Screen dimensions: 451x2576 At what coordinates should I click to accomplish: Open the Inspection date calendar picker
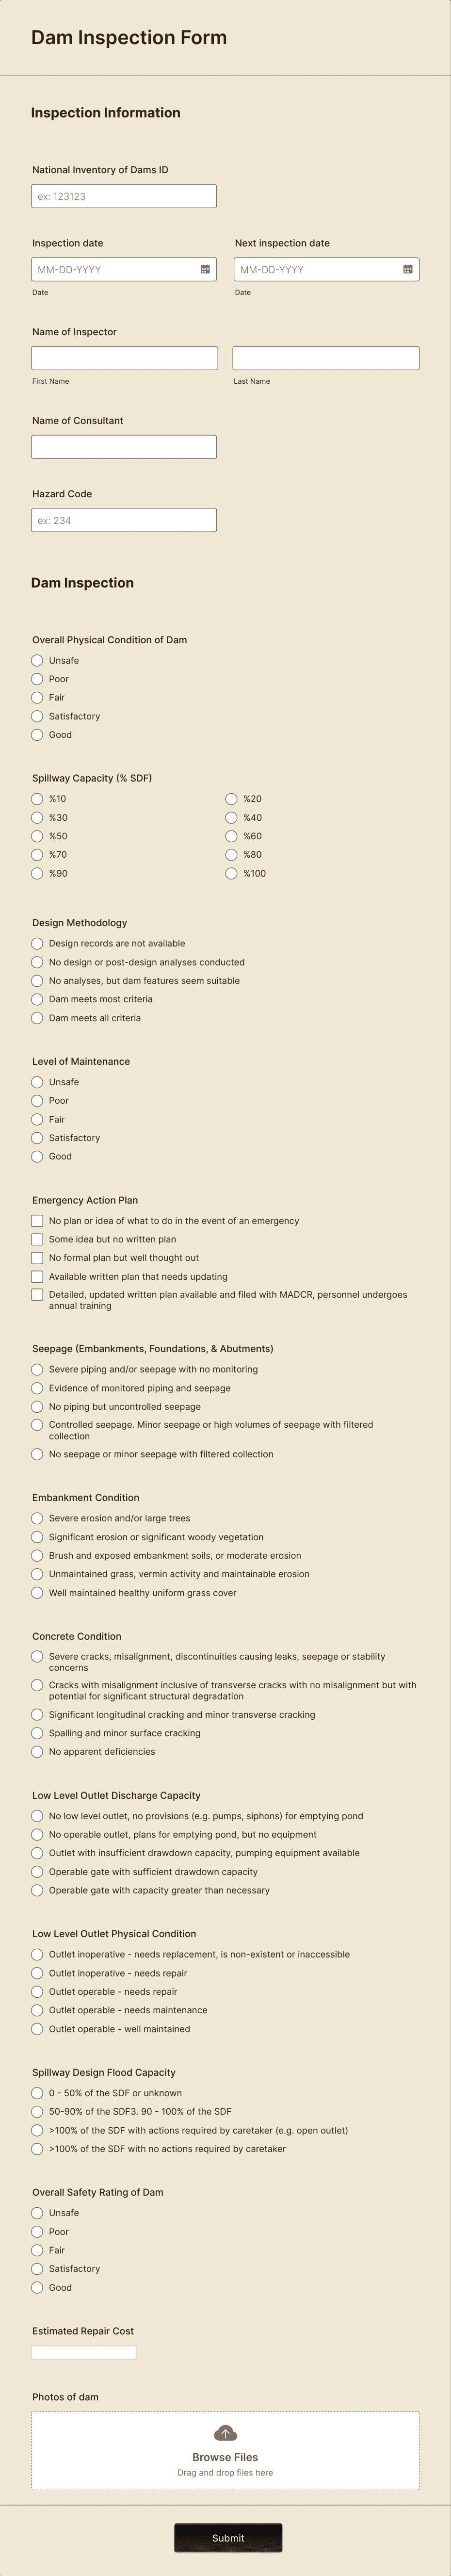coord(203,269)
